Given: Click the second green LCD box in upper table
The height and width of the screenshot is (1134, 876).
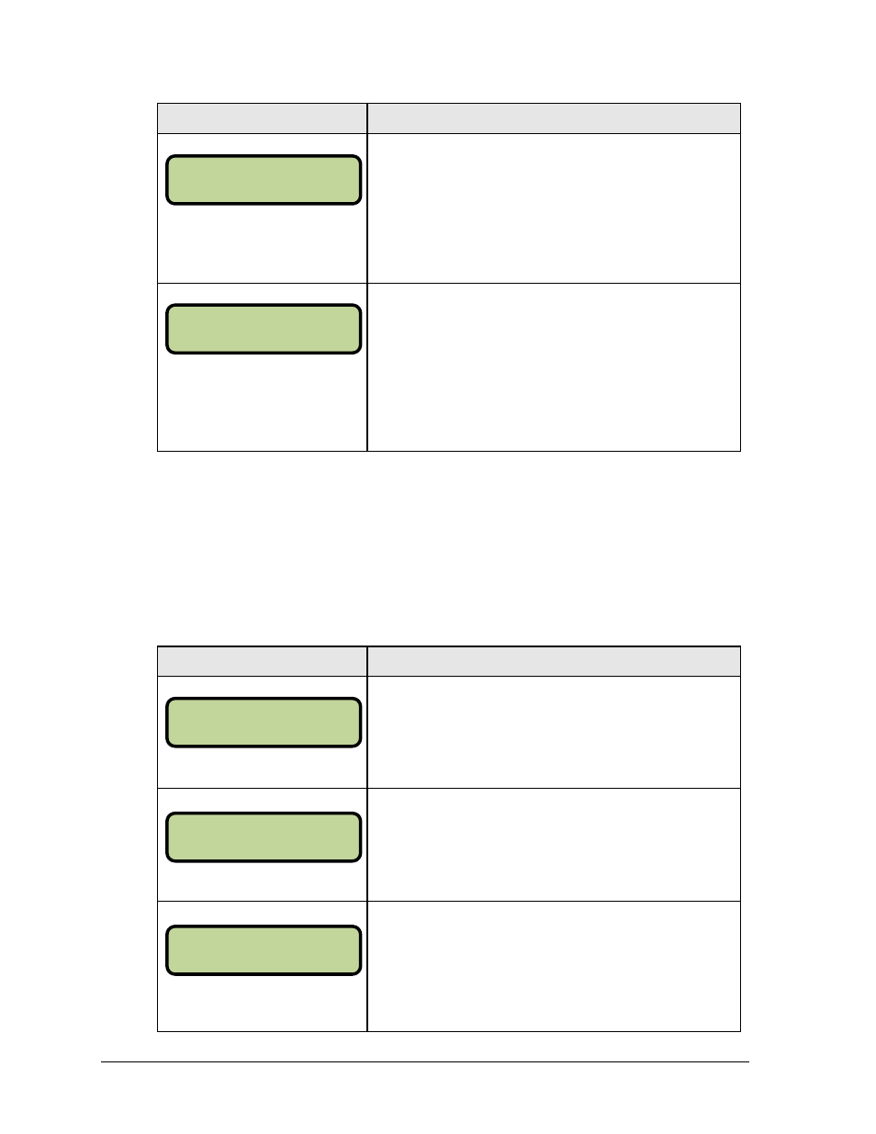Looking at the screenshot, I should 264,330.
